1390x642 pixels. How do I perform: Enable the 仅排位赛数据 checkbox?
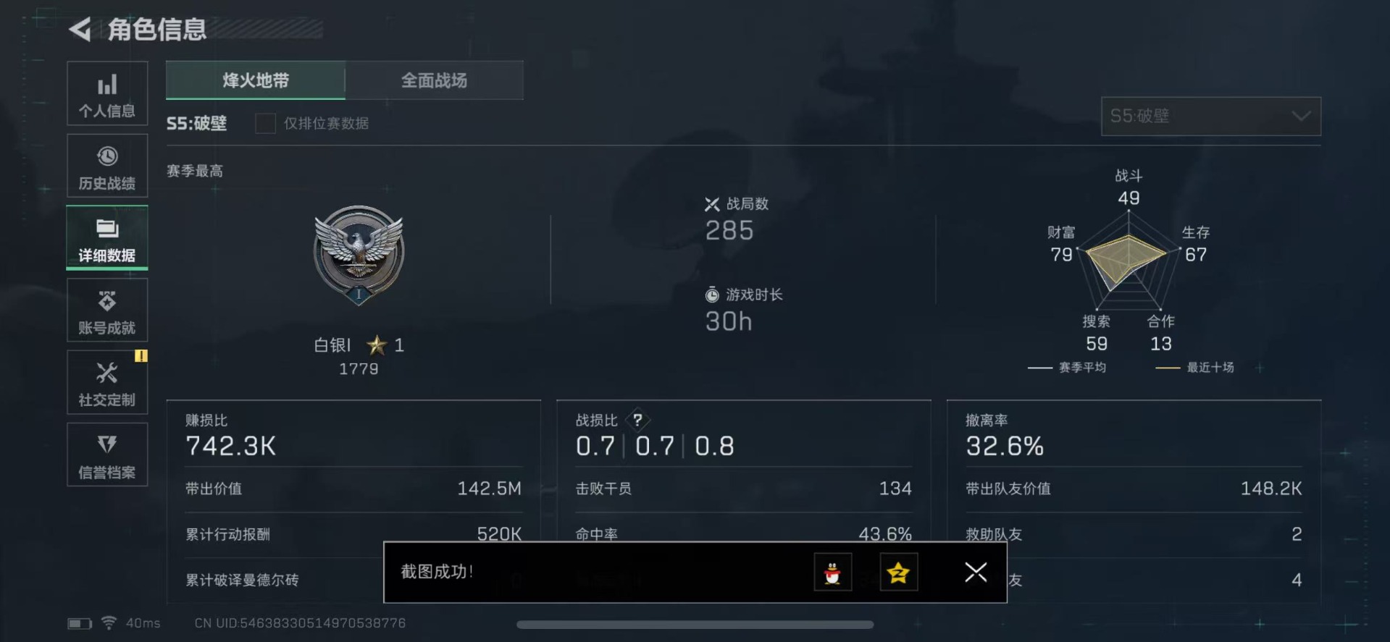265,123
